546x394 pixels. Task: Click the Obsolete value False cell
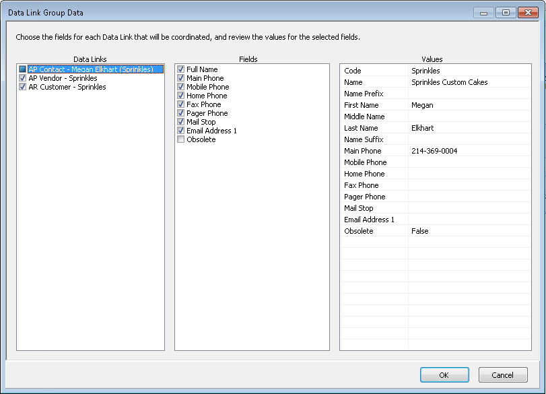[x=420, y=231]
